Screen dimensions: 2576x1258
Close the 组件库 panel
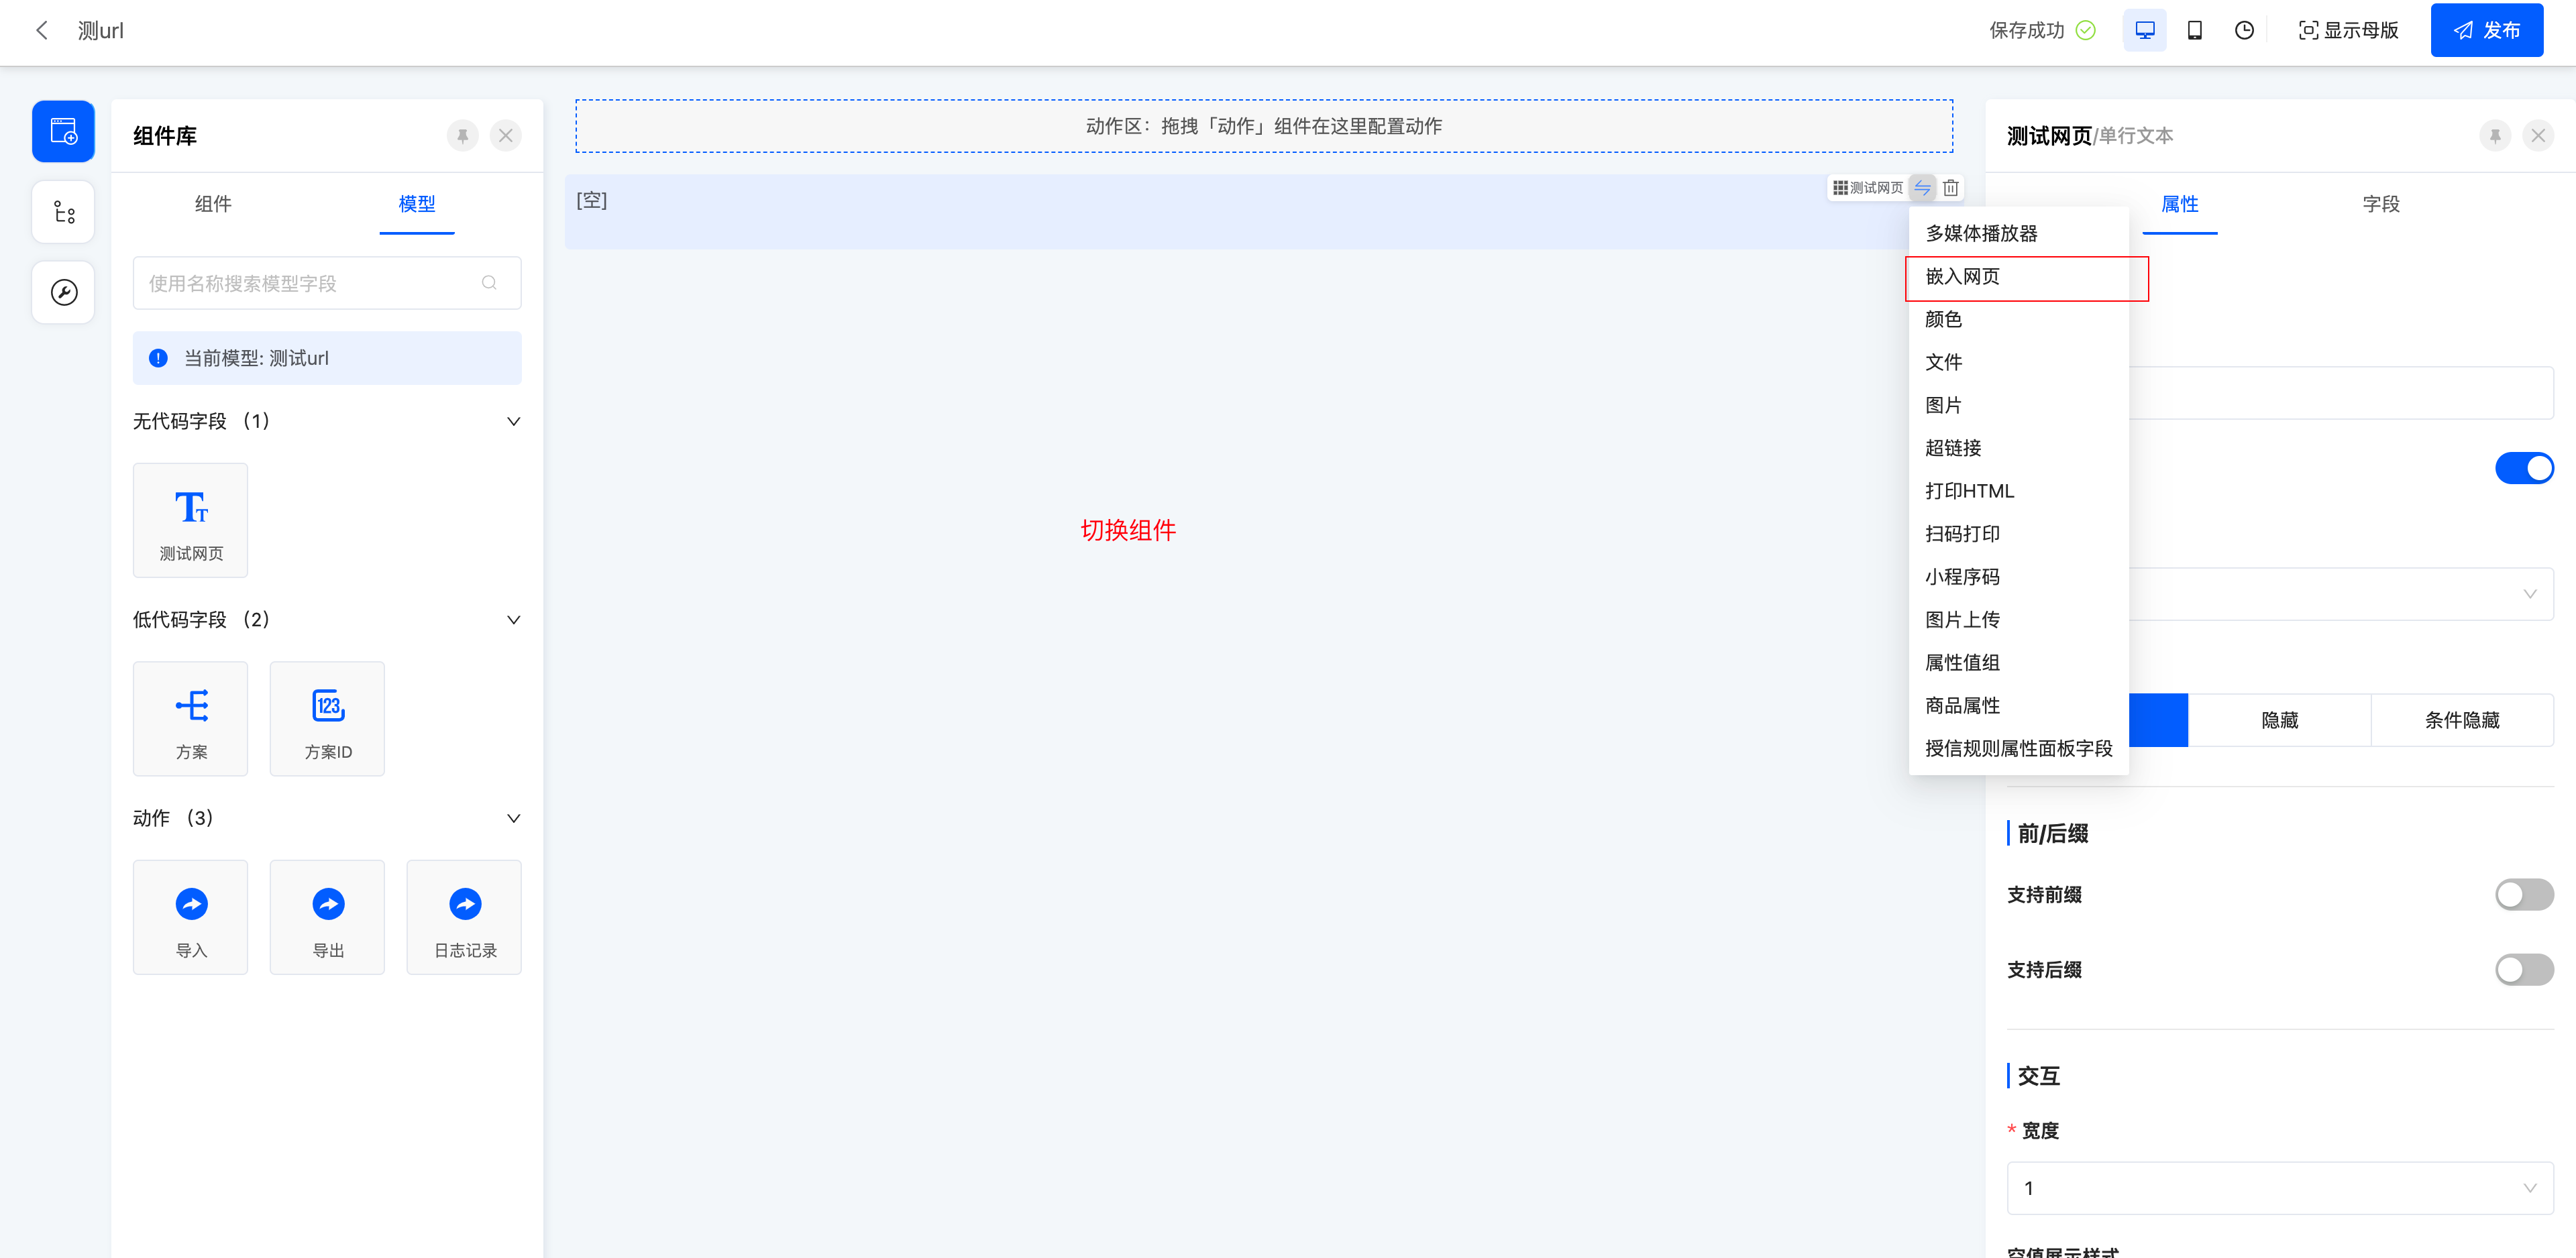pyautogui.click(x=506, y=136)
